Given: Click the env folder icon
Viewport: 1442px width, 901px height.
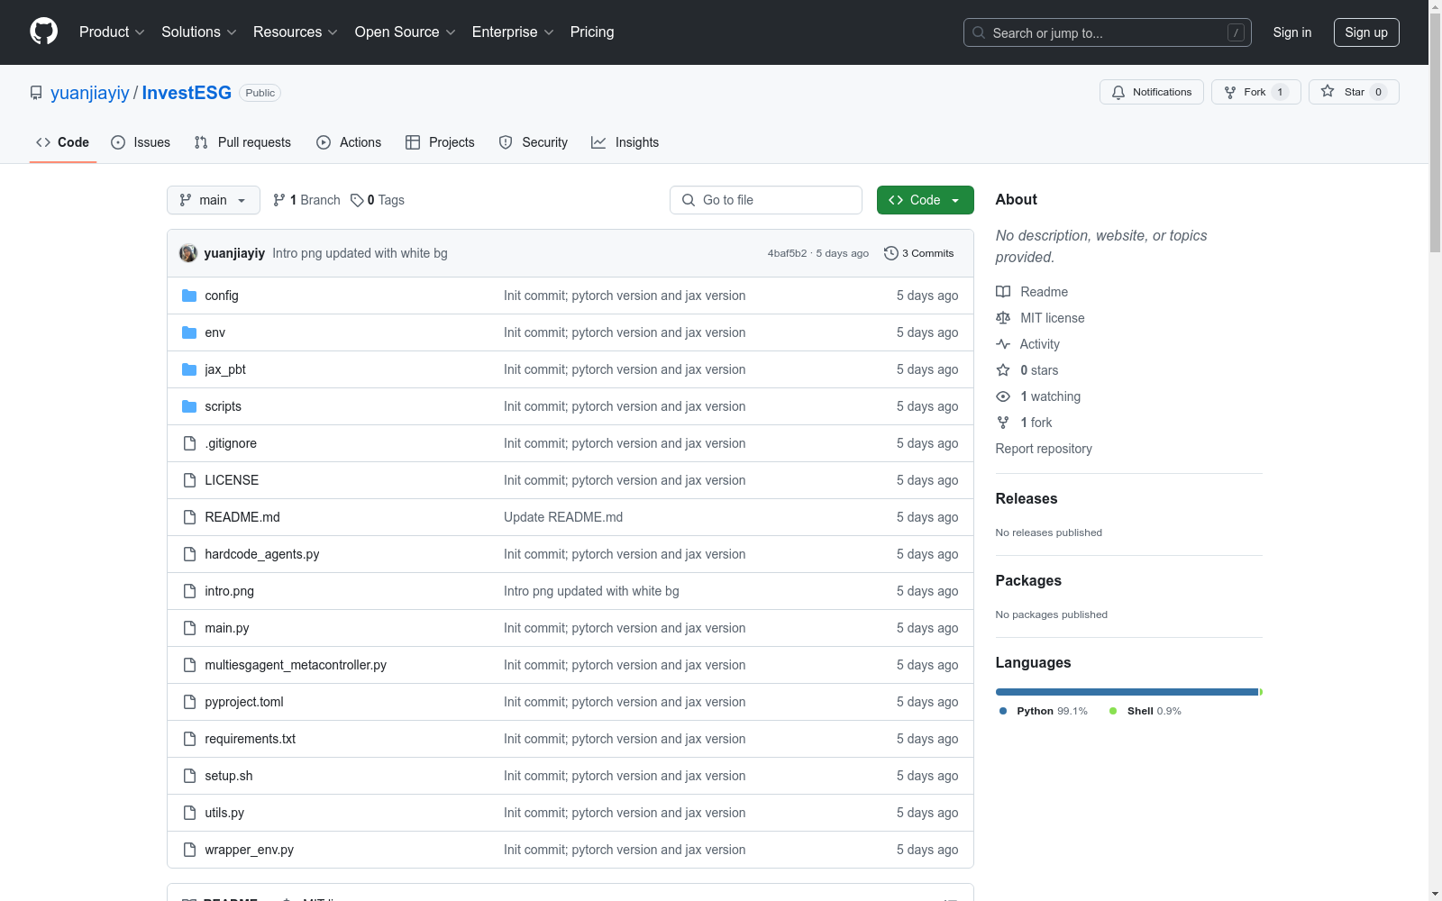Looking at the screenshot, I should (x=189, y=332).
